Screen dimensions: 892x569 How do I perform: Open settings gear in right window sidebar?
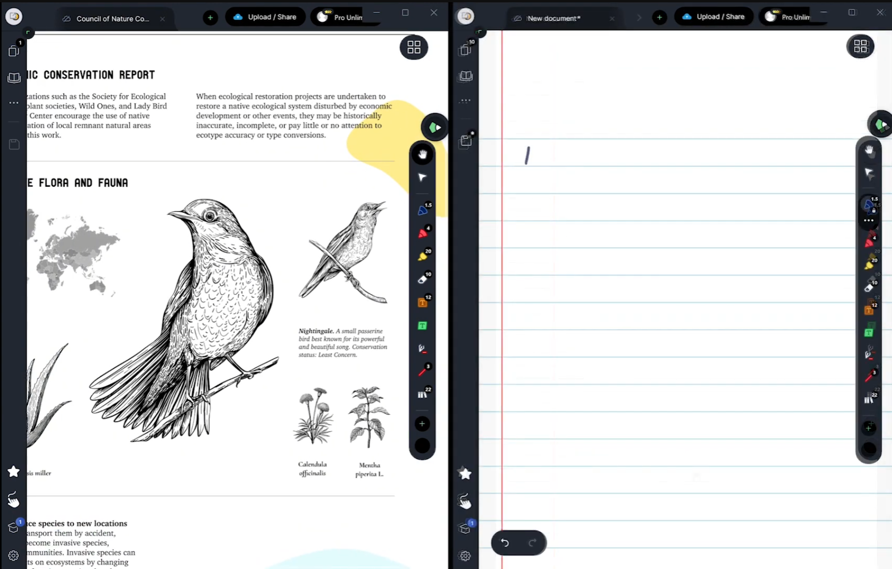pos(465,556)
